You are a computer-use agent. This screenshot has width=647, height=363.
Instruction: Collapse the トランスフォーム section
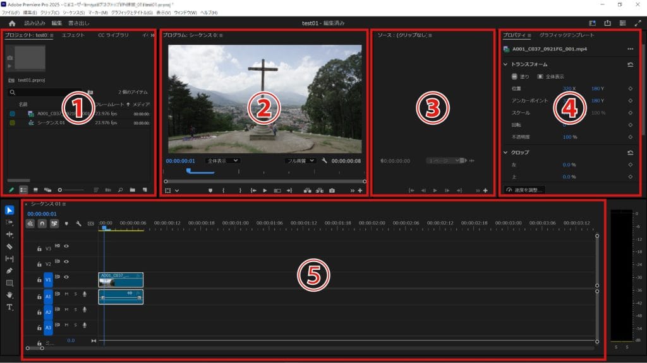point(505,64)
